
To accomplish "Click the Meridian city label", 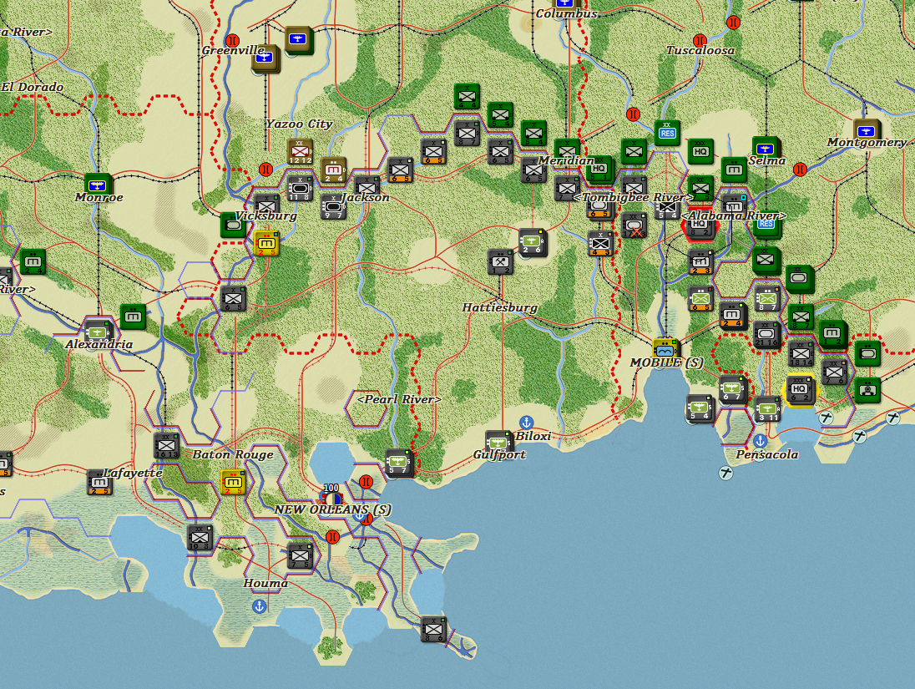I will click(x=565, y=160).
